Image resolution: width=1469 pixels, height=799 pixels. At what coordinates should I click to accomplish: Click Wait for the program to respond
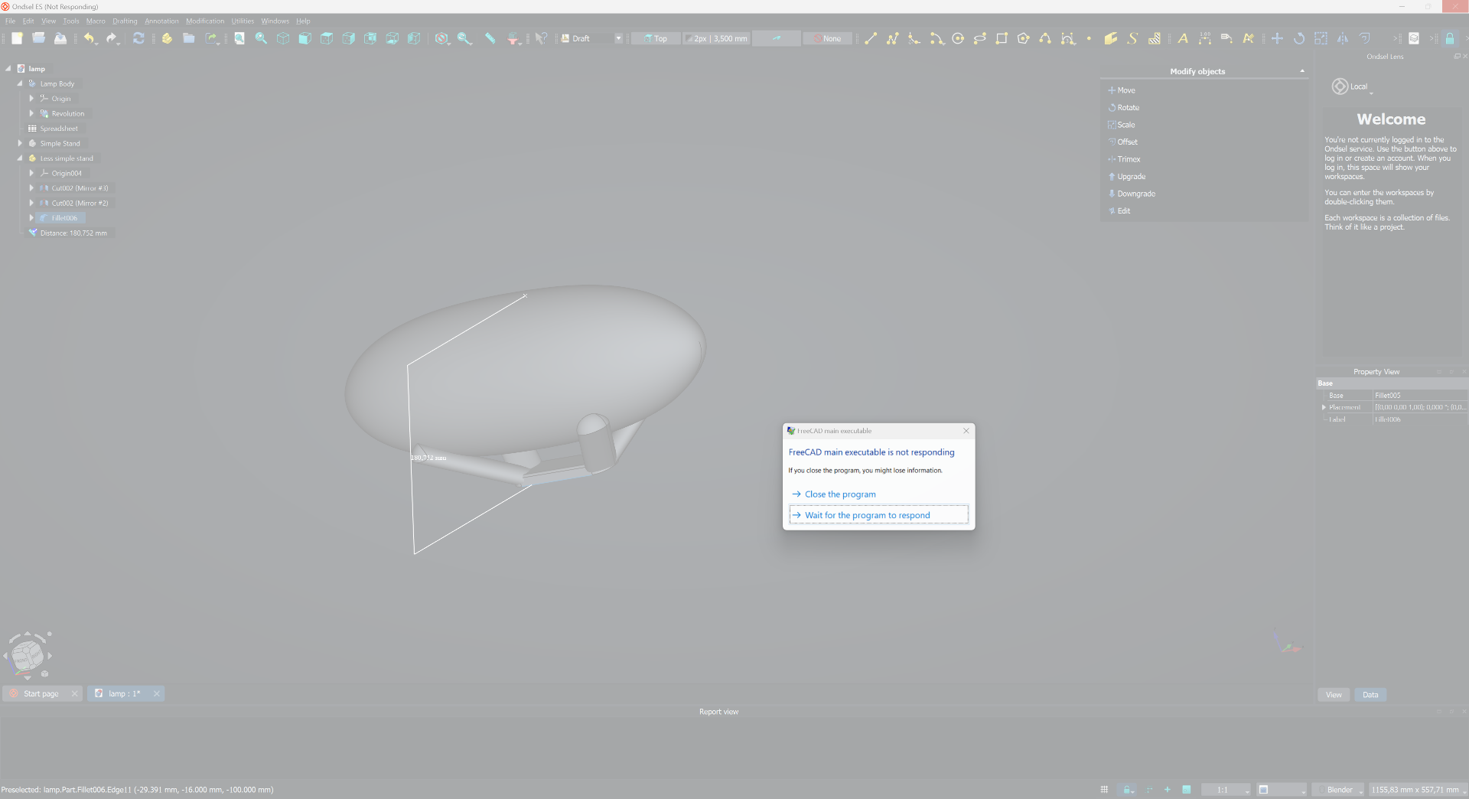coord(867,515)
